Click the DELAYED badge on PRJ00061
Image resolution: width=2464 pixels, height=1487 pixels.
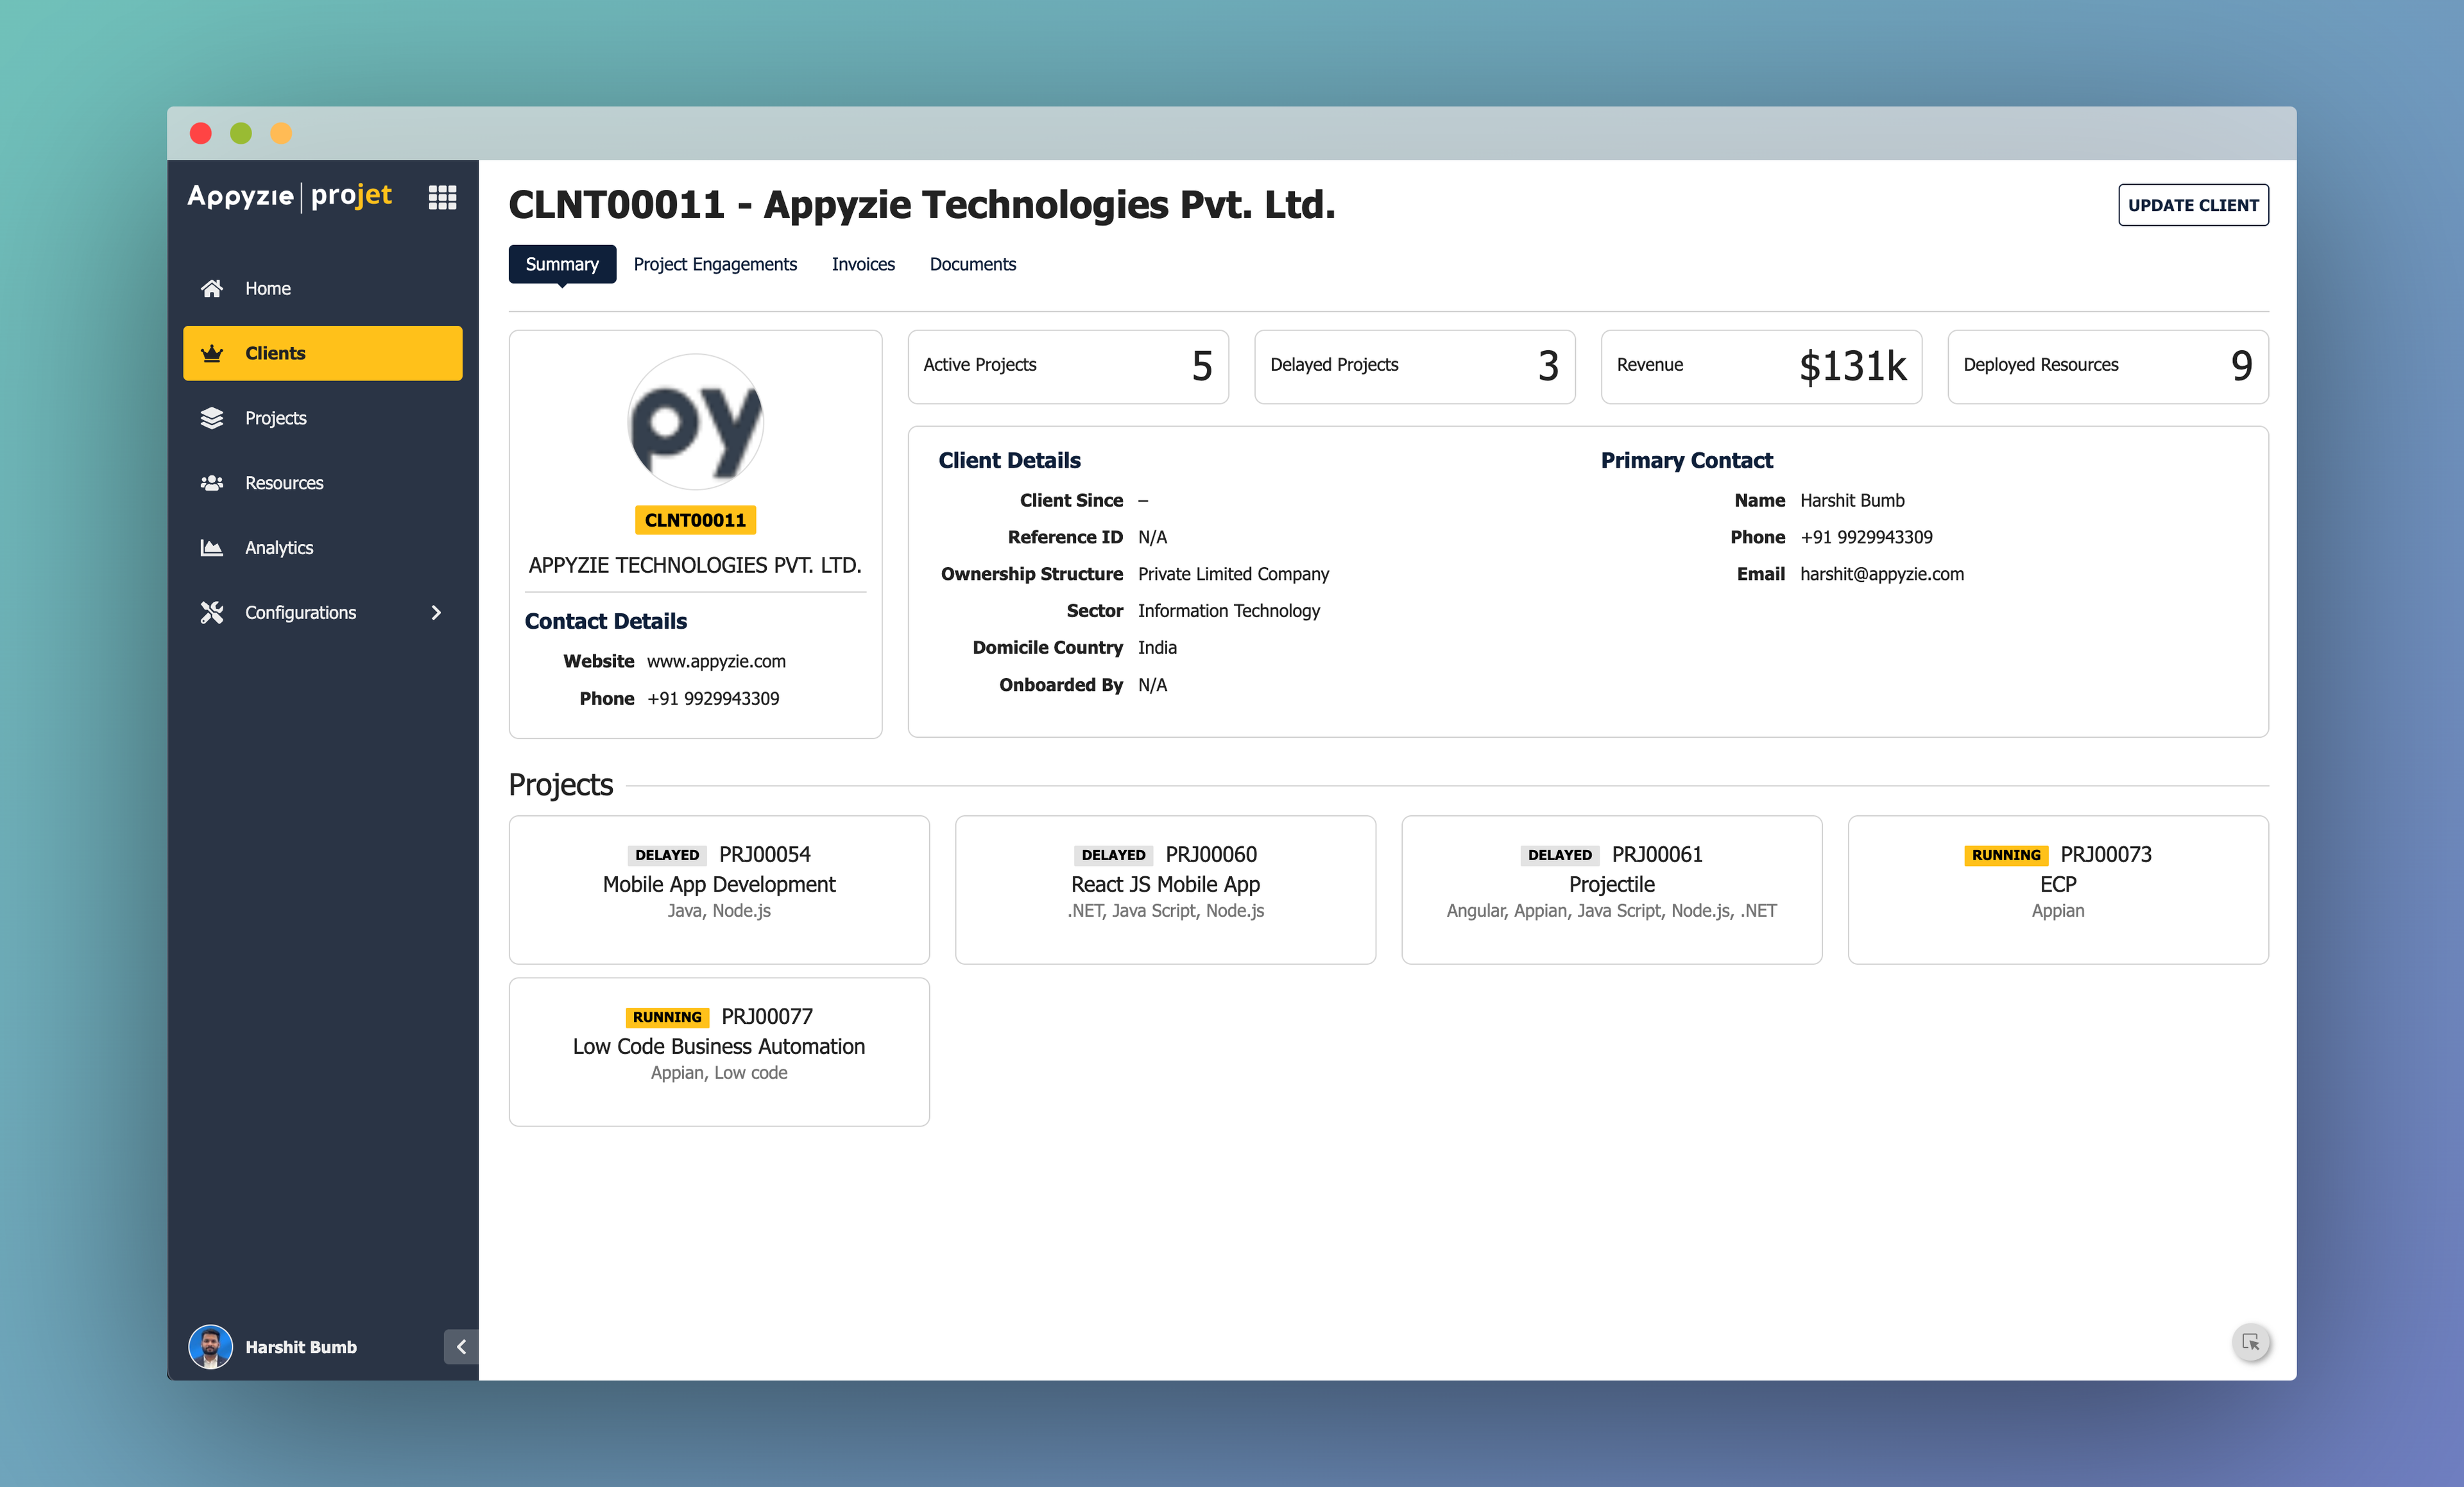1560,855
